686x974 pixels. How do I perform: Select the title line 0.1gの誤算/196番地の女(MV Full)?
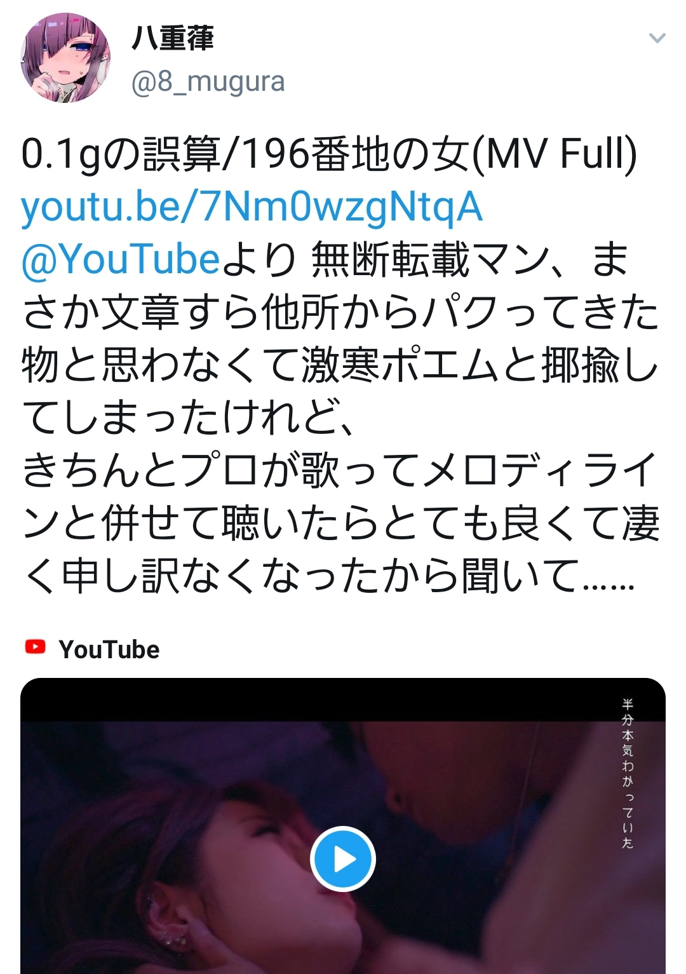coord(329,155)
